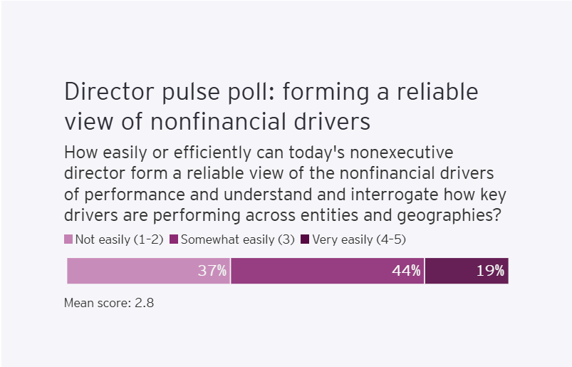This screenshot has height=367, width=572.
Task: Click the "Director pulse poll" title line
Action: coord(271,93)
